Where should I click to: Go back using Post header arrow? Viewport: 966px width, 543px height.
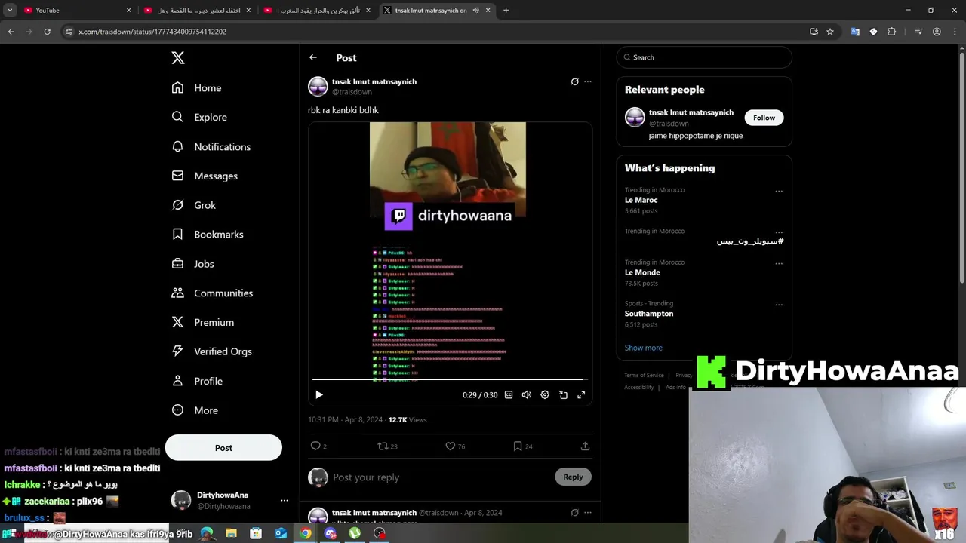point(312,57)
